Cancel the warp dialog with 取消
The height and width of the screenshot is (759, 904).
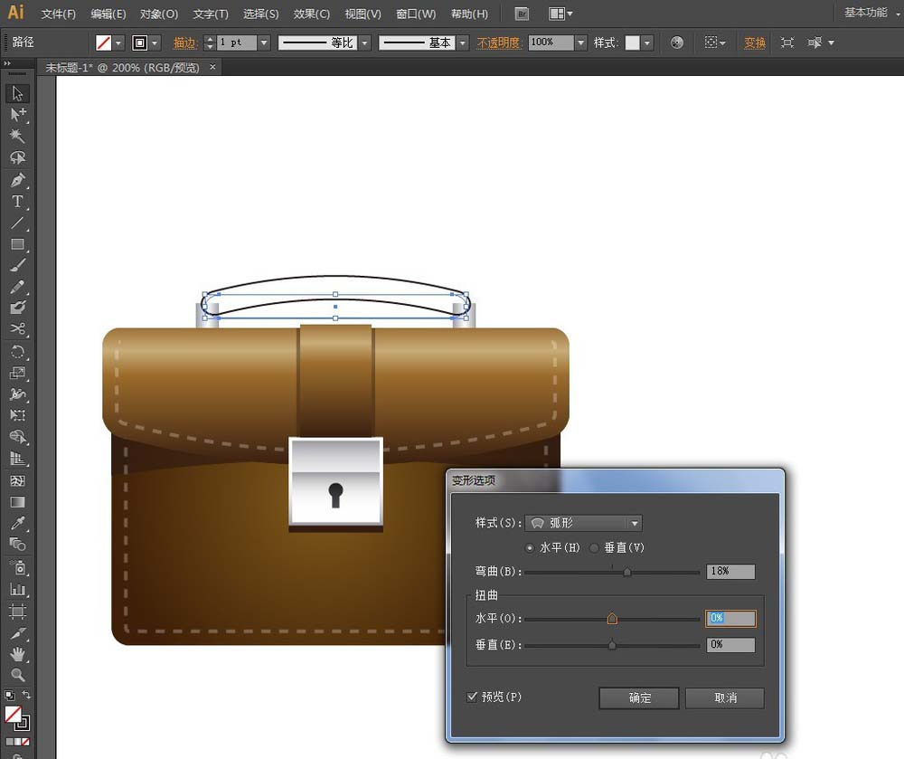(x=725, y=697)
